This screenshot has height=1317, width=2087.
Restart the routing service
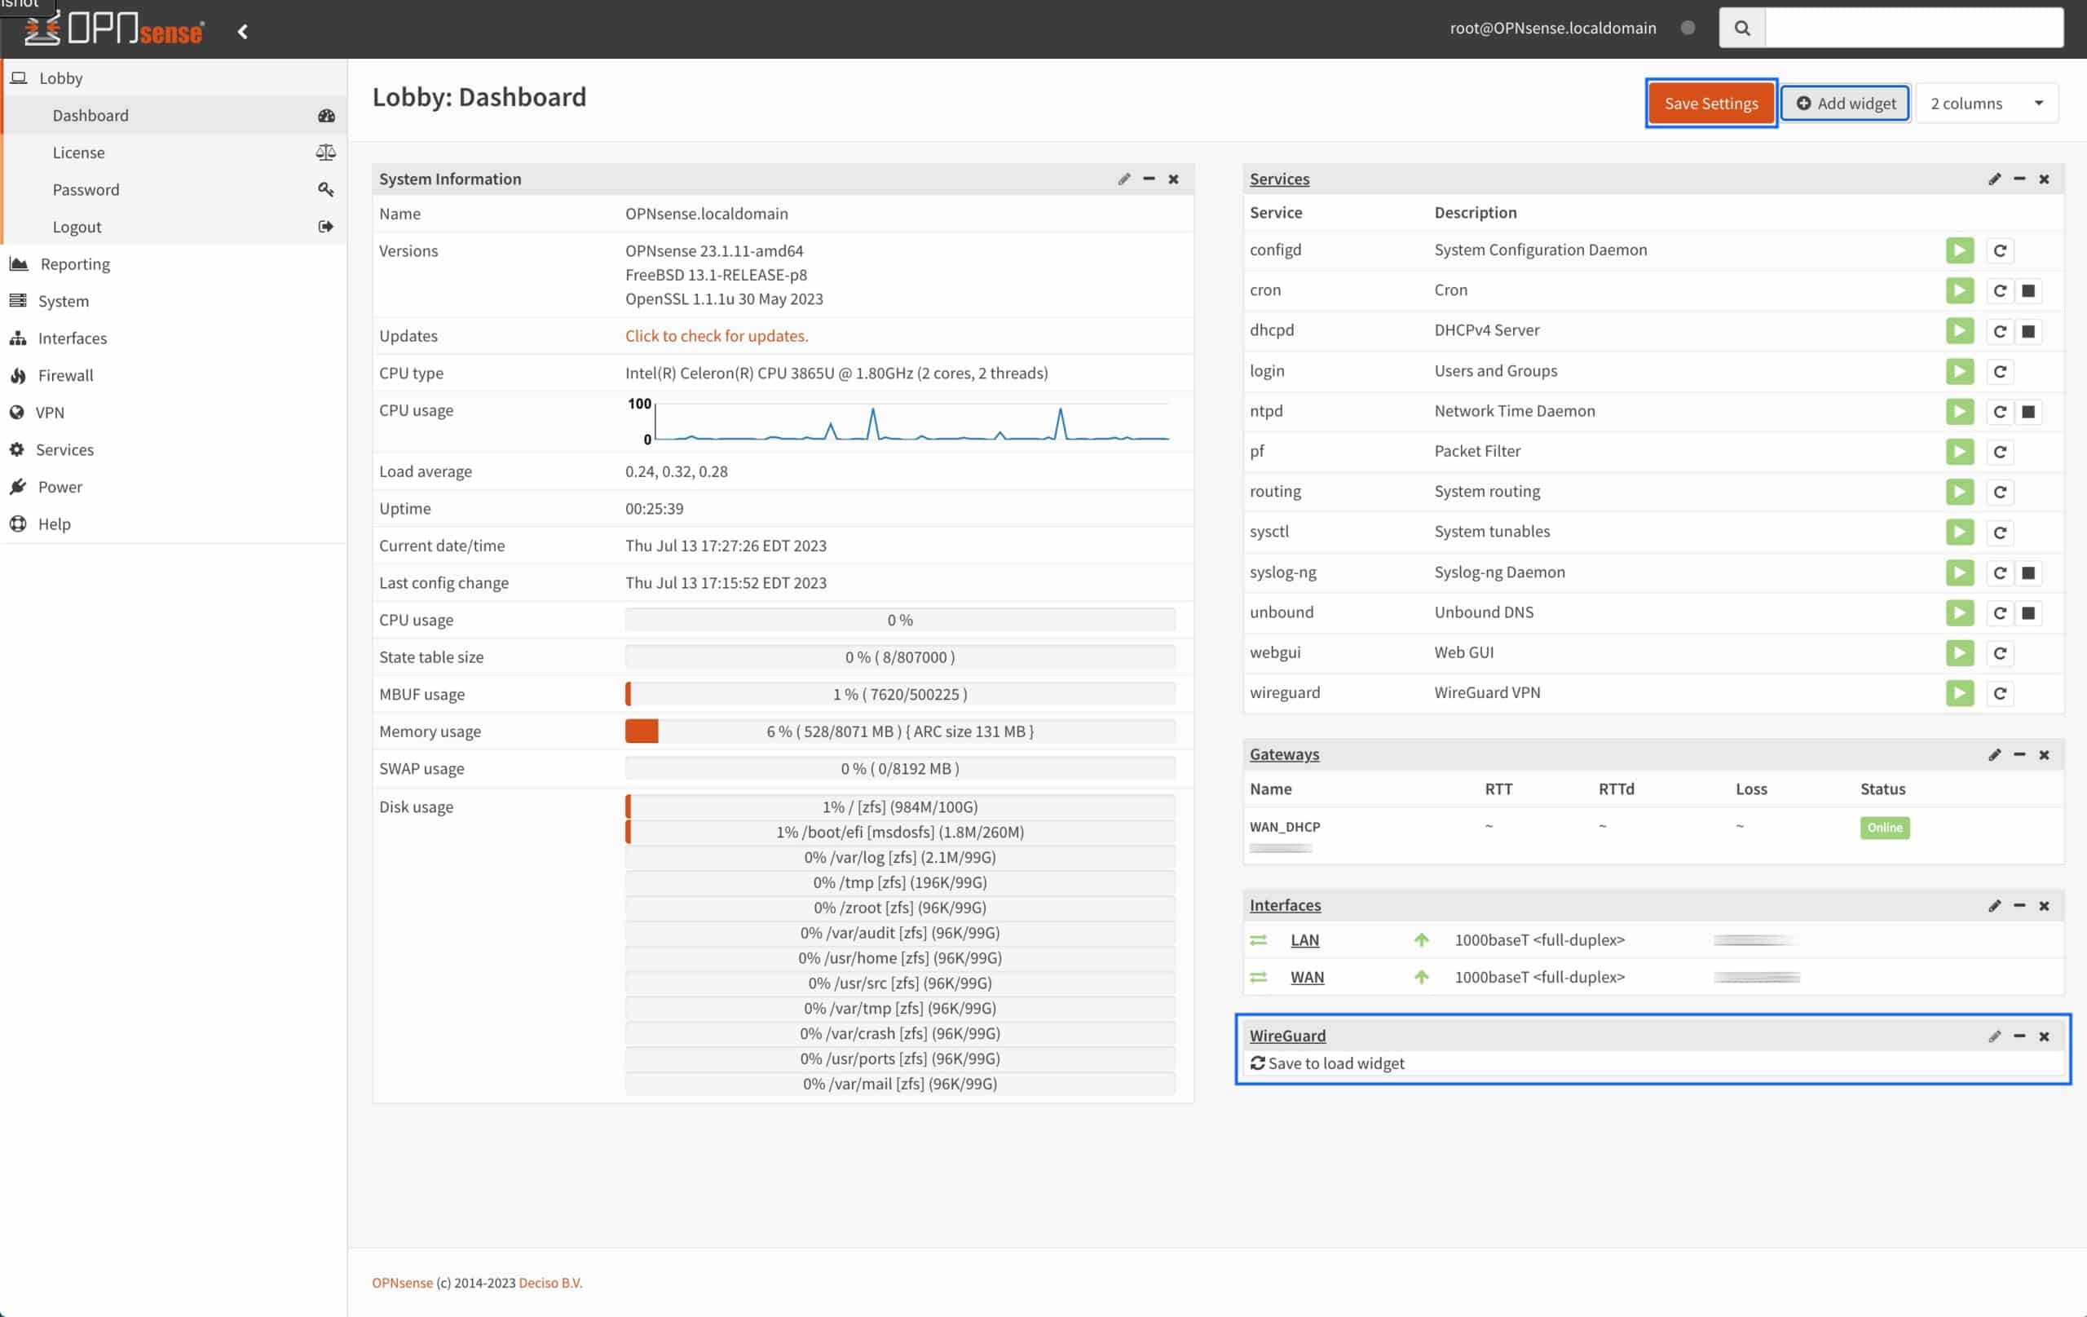2000,492
